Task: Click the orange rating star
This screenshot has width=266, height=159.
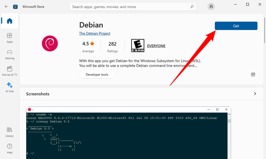Action: (x=92, y=44)
